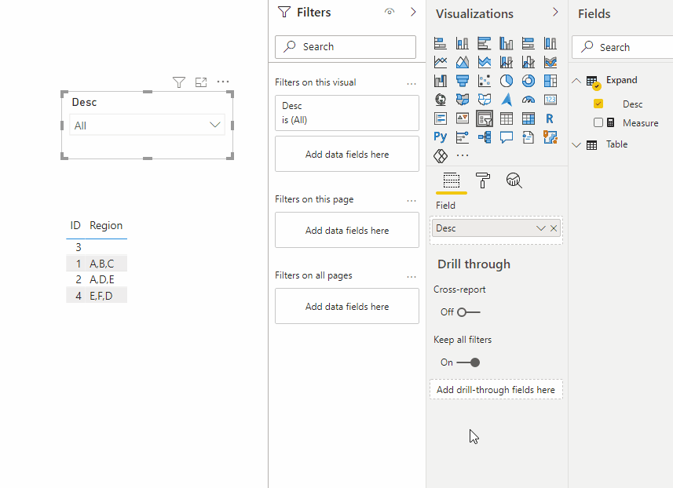The image size is (673, 488).
Task: Select the Shape map visual
Action: tap(485, 100)
